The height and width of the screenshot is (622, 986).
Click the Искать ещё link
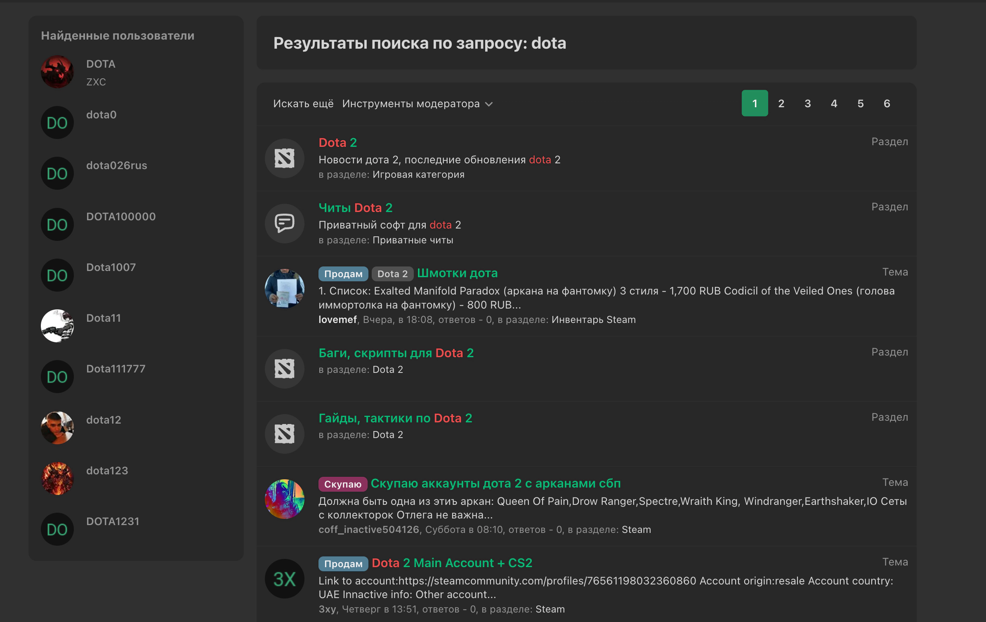tap(303, 104)
